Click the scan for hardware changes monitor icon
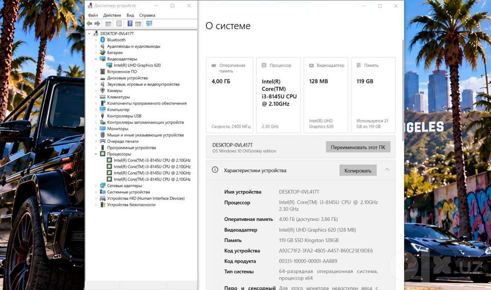 coord(149,24)
